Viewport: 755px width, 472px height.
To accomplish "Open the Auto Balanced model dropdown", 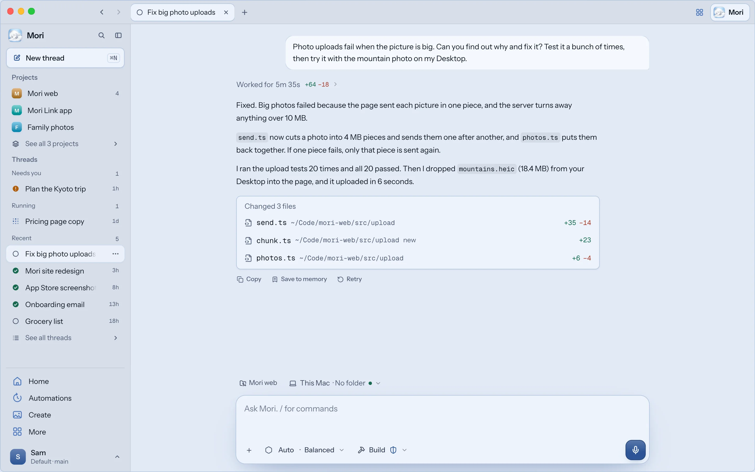I will pyautogui.click(x=305, y=450).
